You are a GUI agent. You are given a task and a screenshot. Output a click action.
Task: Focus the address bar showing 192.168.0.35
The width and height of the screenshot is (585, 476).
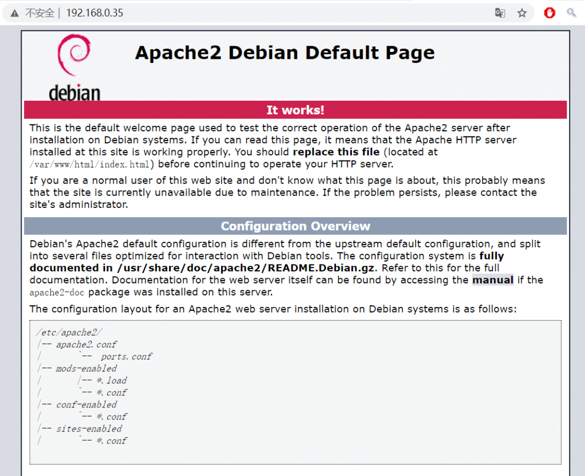[x=269, y=13]
